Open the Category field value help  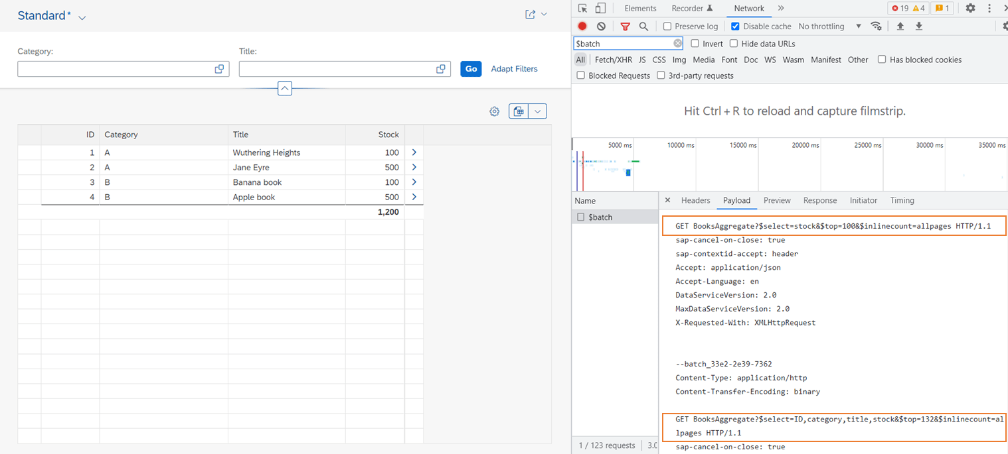coord(219,68)
